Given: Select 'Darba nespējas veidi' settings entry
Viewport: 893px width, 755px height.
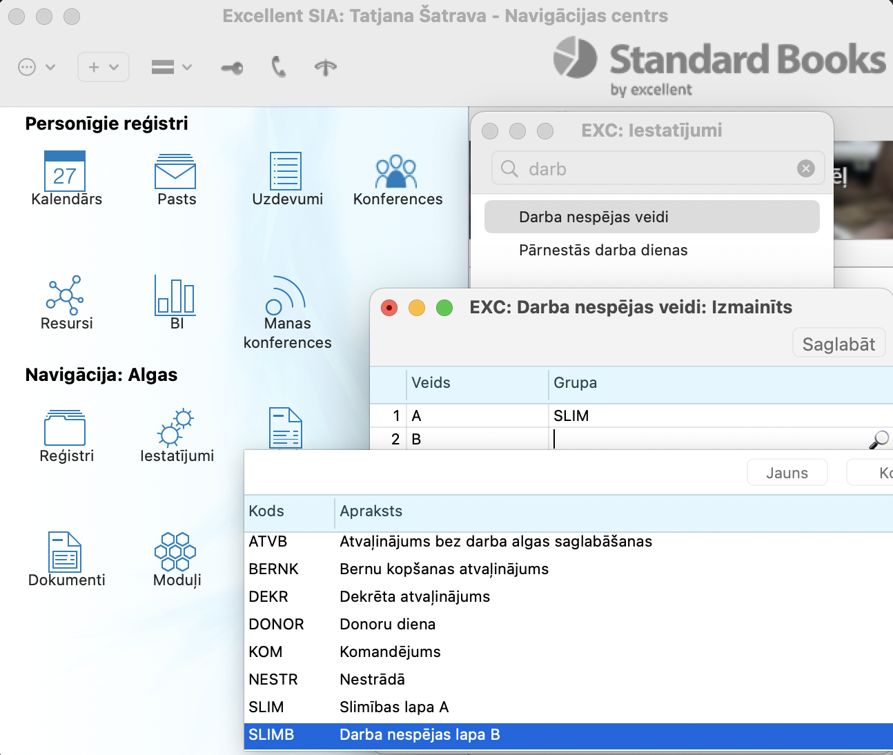Looking at the screenshot, I should (x=593, y=217).
